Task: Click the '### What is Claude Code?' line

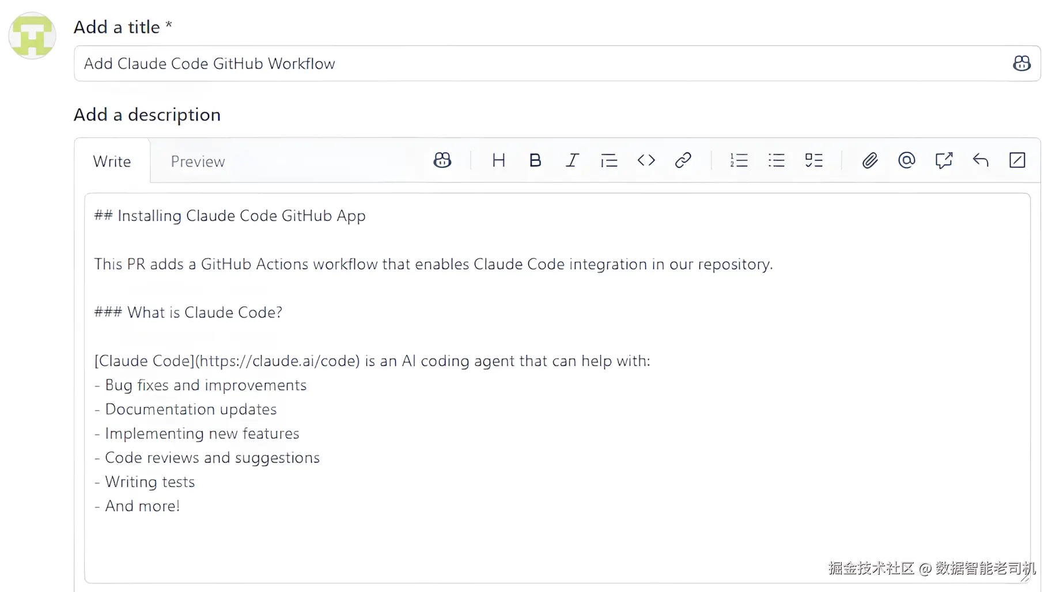Action: tap(188, 312)
